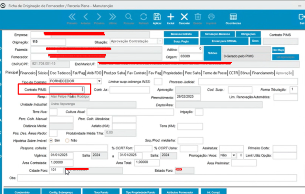Expand the Tipo do Contrato dropdown
This screenshot has width=305, height=194.
pos(99,81)
